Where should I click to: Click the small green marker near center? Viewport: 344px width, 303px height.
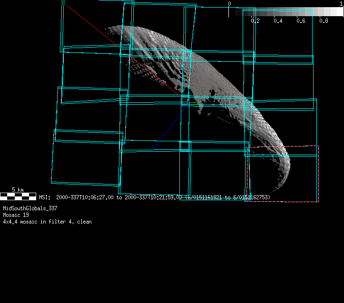pyautogui.click(x=197, y=102)
